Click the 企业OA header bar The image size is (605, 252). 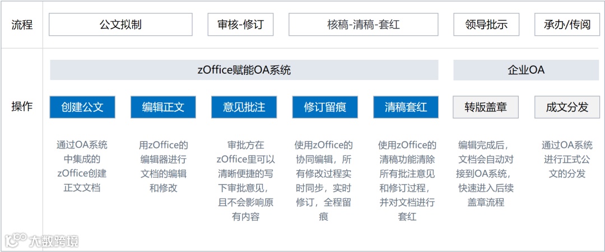(x=526, y=70)
